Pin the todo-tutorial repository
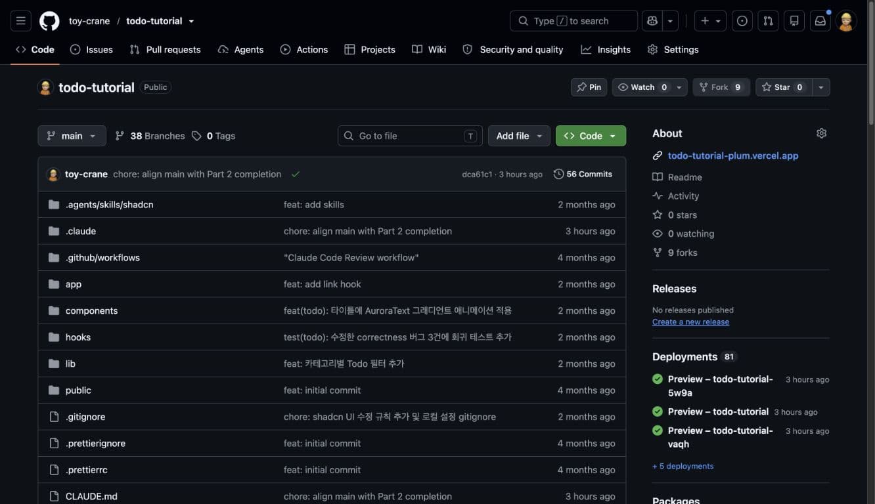This screenshot has height=504, width=875. click(x=589, y=87)
